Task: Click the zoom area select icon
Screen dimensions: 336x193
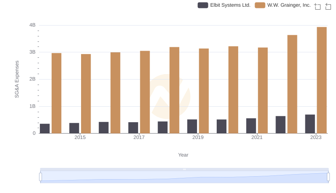Action: click(317, 6)
